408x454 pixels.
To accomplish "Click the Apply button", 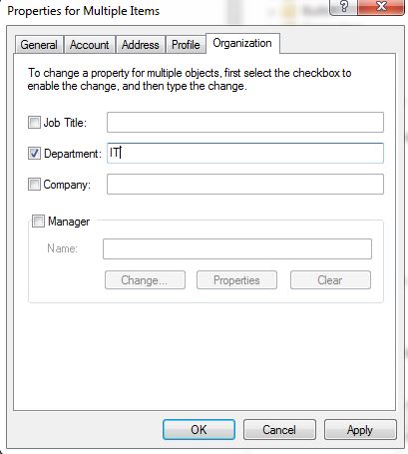I will click(x=360, y=429).
